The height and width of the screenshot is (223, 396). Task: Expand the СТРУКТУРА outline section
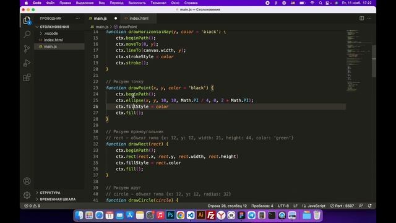50,193
